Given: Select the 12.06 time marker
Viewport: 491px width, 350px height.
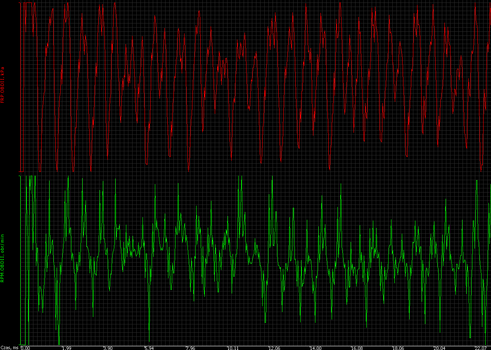Looking at the screenshot, I should click(x=275, y=348).
